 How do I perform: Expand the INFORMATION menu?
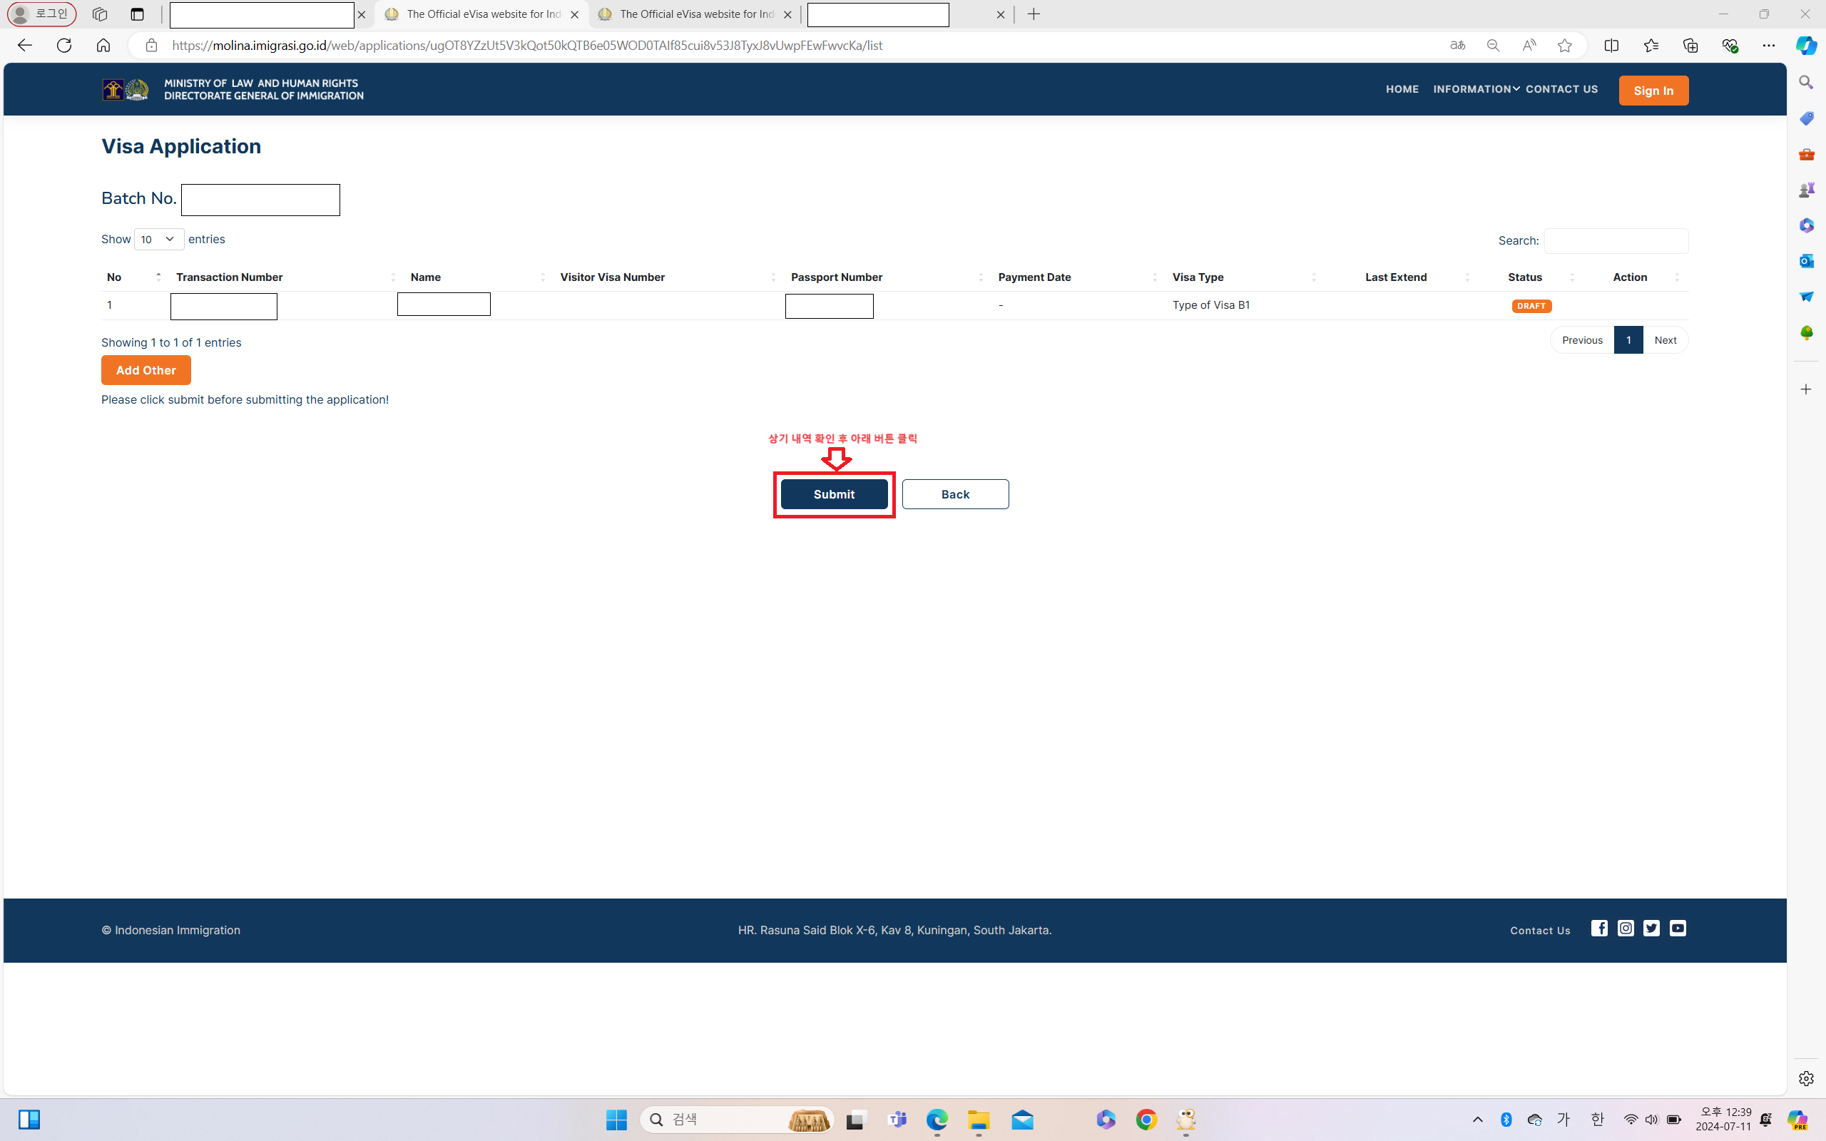click(1476, 89)
